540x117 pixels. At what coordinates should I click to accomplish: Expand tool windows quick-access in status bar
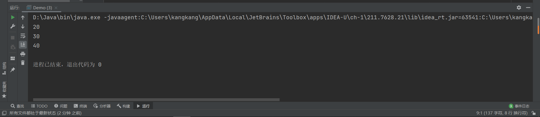[x=4, y=113]
